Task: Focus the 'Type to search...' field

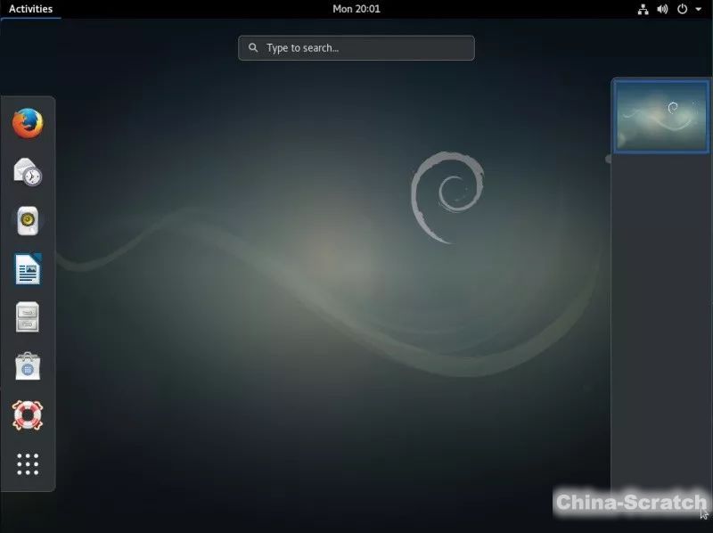Action: click(x=365, y=48)
